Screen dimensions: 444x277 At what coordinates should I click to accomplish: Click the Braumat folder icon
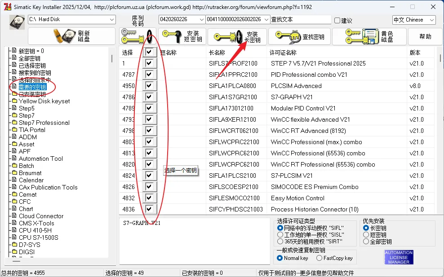click(x=14, y=172)
